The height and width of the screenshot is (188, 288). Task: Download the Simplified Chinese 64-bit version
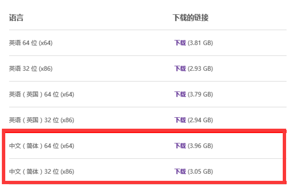click(180, 146)
